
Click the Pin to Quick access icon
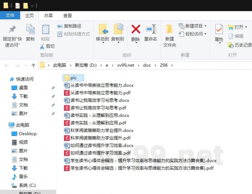tap(12, 29)
